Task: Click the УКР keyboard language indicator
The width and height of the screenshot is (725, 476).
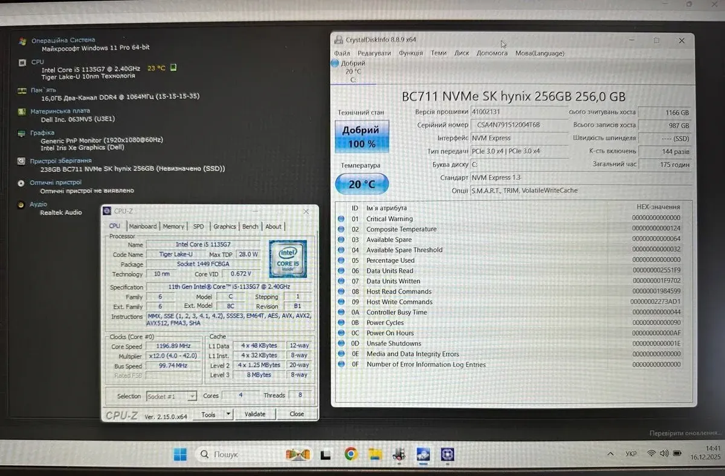Action: tap(630, 454)
